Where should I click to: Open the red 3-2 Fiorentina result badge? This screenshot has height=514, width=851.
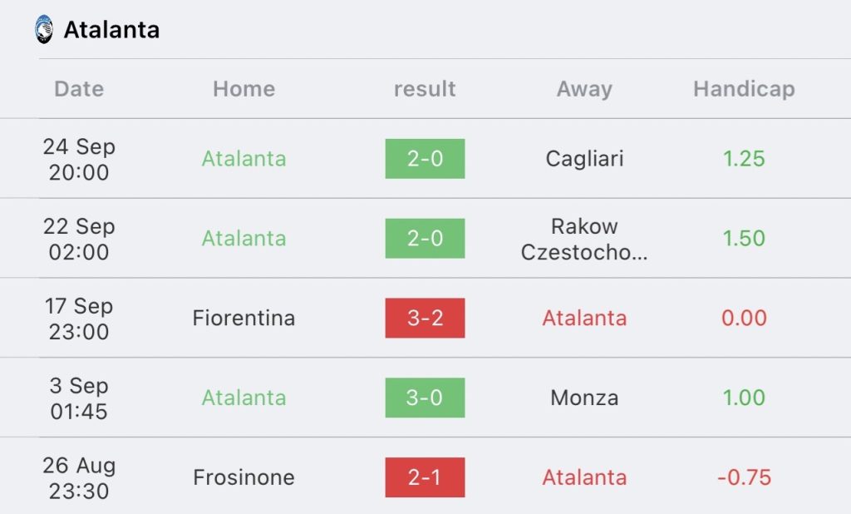click(425, 318)
